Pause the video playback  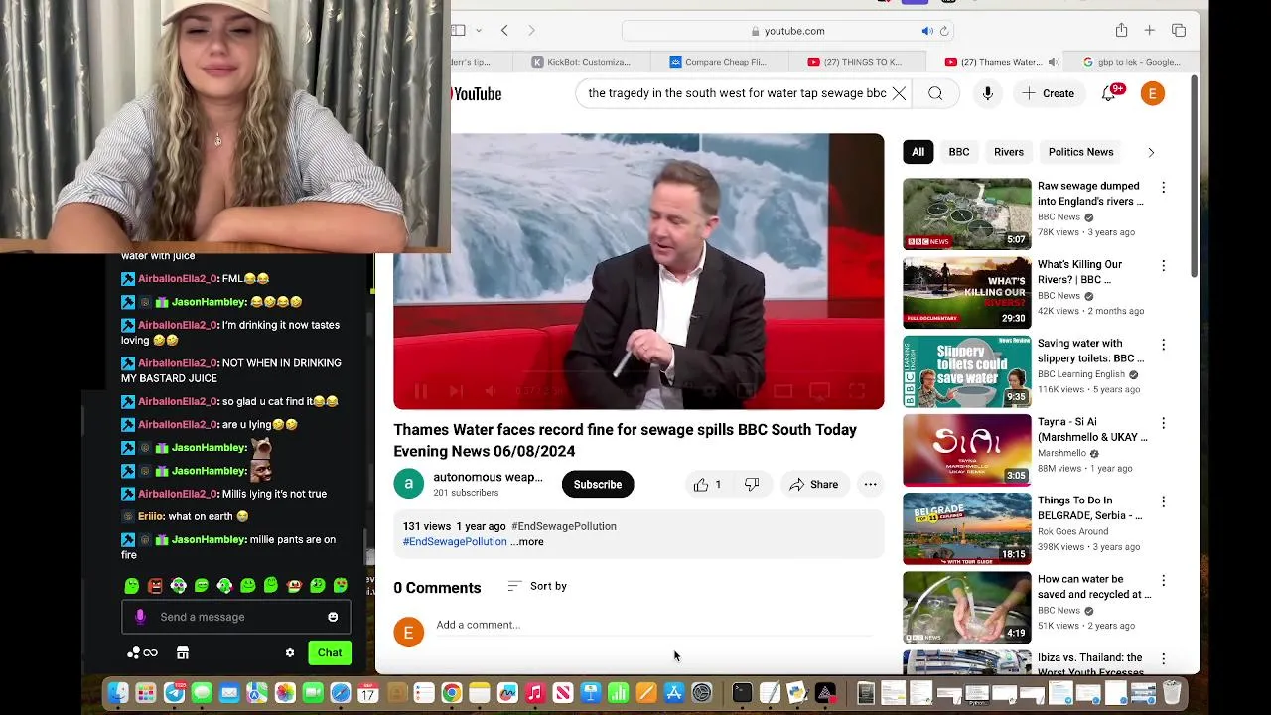[x=420, y=392]
